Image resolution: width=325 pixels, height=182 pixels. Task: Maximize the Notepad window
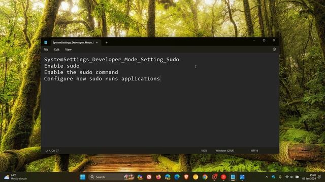pos(264,40)
